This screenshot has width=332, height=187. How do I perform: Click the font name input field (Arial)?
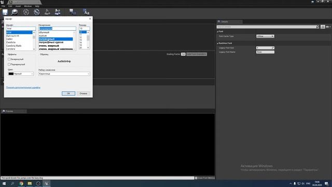[21, 29]
